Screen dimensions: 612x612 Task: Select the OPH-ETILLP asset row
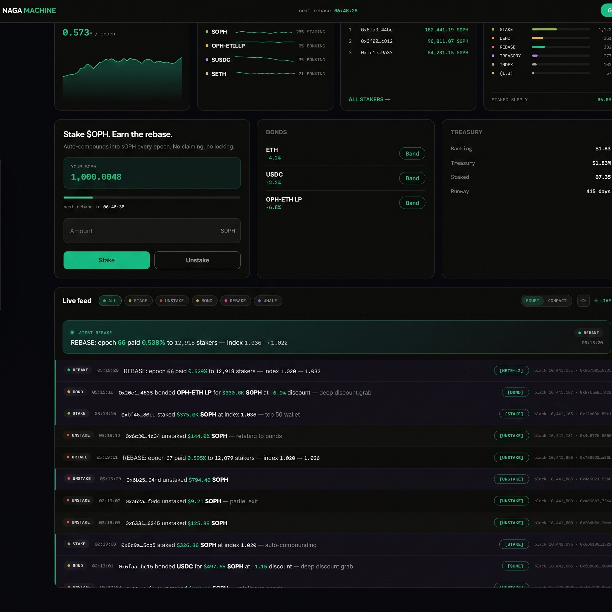(265, 46)
